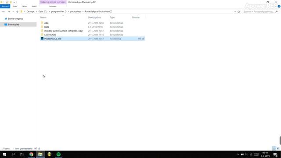Open the Action Center notifications
281x158 pixels.
(x=276, y=154)
